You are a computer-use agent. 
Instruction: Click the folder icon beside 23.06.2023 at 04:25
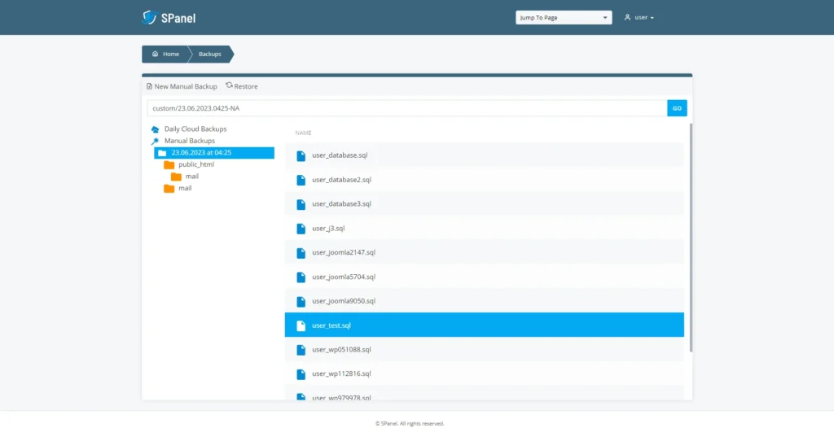[x=162, y=153]
